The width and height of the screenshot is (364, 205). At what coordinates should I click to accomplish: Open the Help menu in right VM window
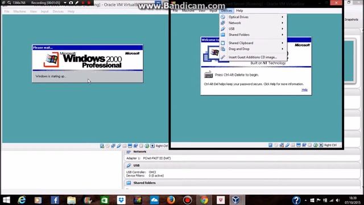coord(239,11)
